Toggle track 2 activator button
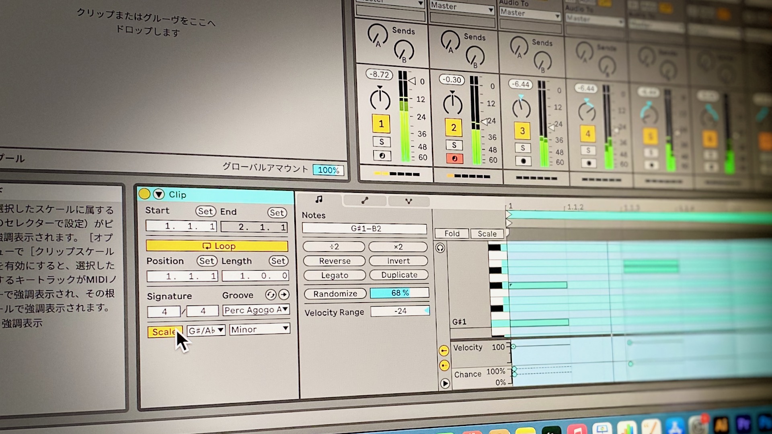 [x=454, y=128]
